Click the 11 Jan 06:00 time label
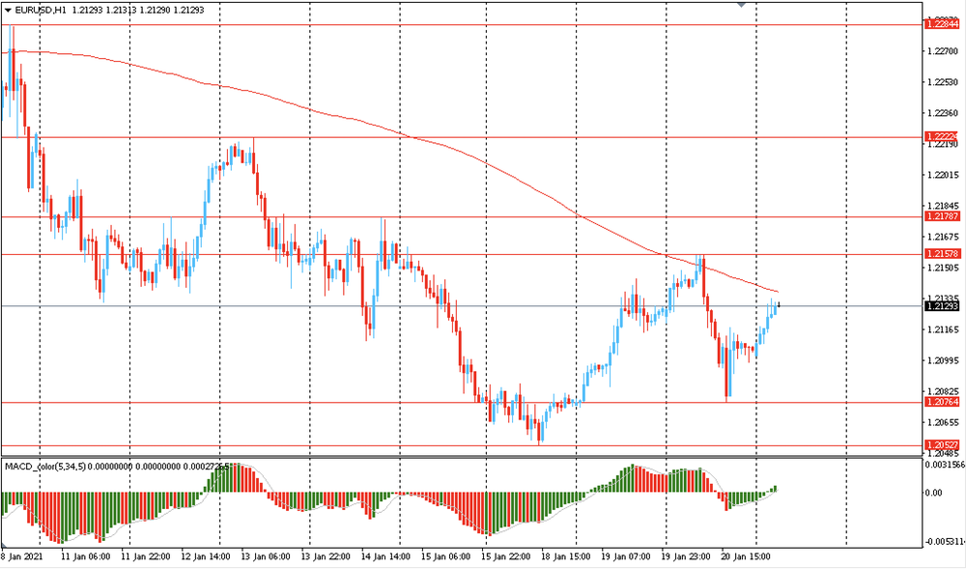Viewport: 966px width, 569px height. coord(86,556)
